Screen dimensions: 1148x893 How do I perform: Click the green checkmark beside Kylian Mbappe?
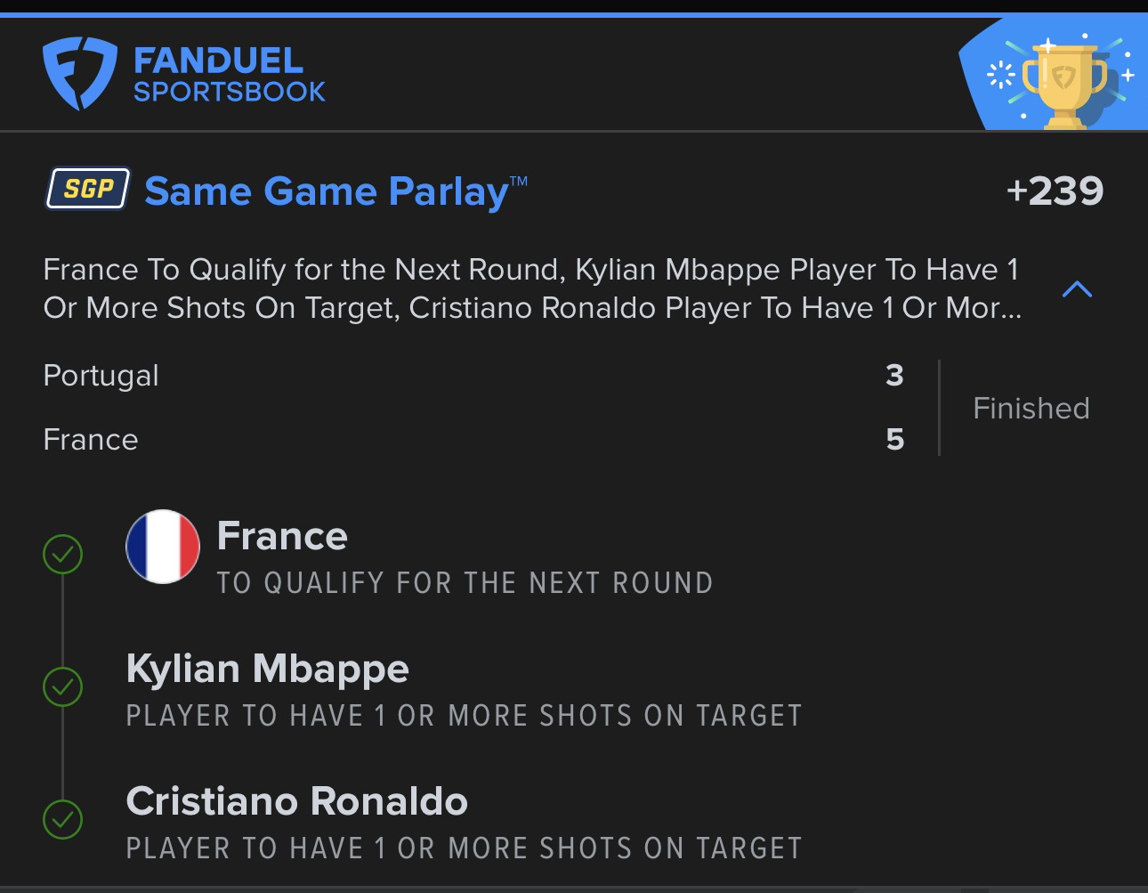click(62, 686)
